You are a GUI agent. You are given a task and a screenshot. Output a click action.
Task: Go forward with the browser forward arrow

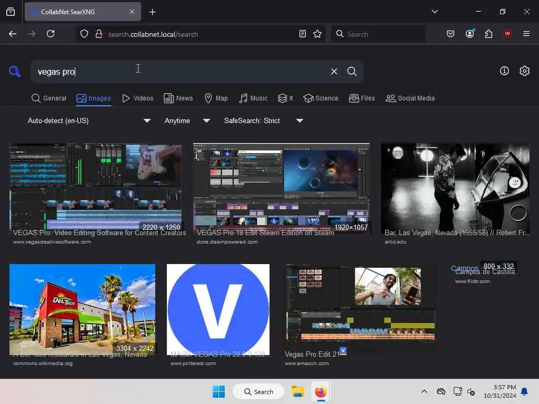32,34
